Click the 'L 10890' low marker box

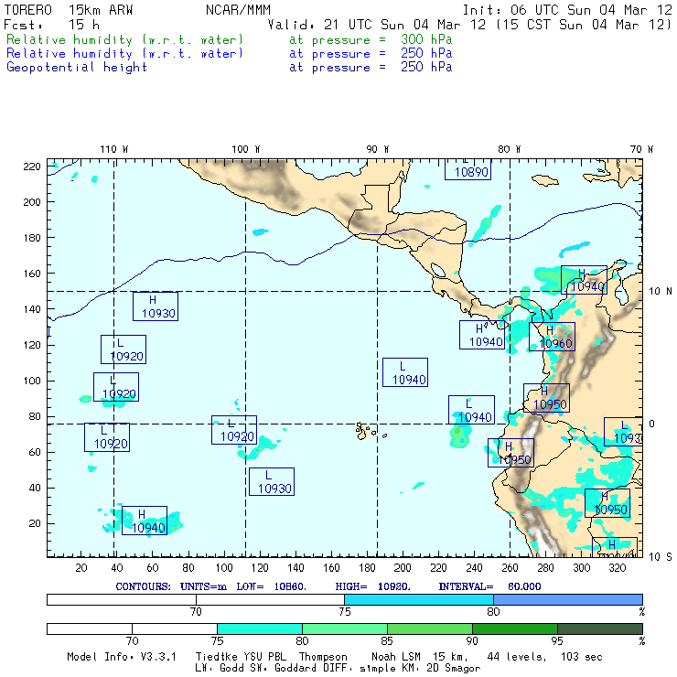click(x=468, y=169)
